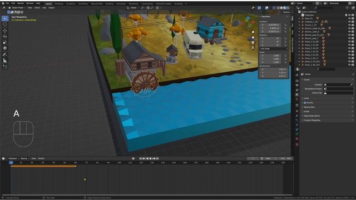Click the viewport pan hand icon

(x=253, y=37)
